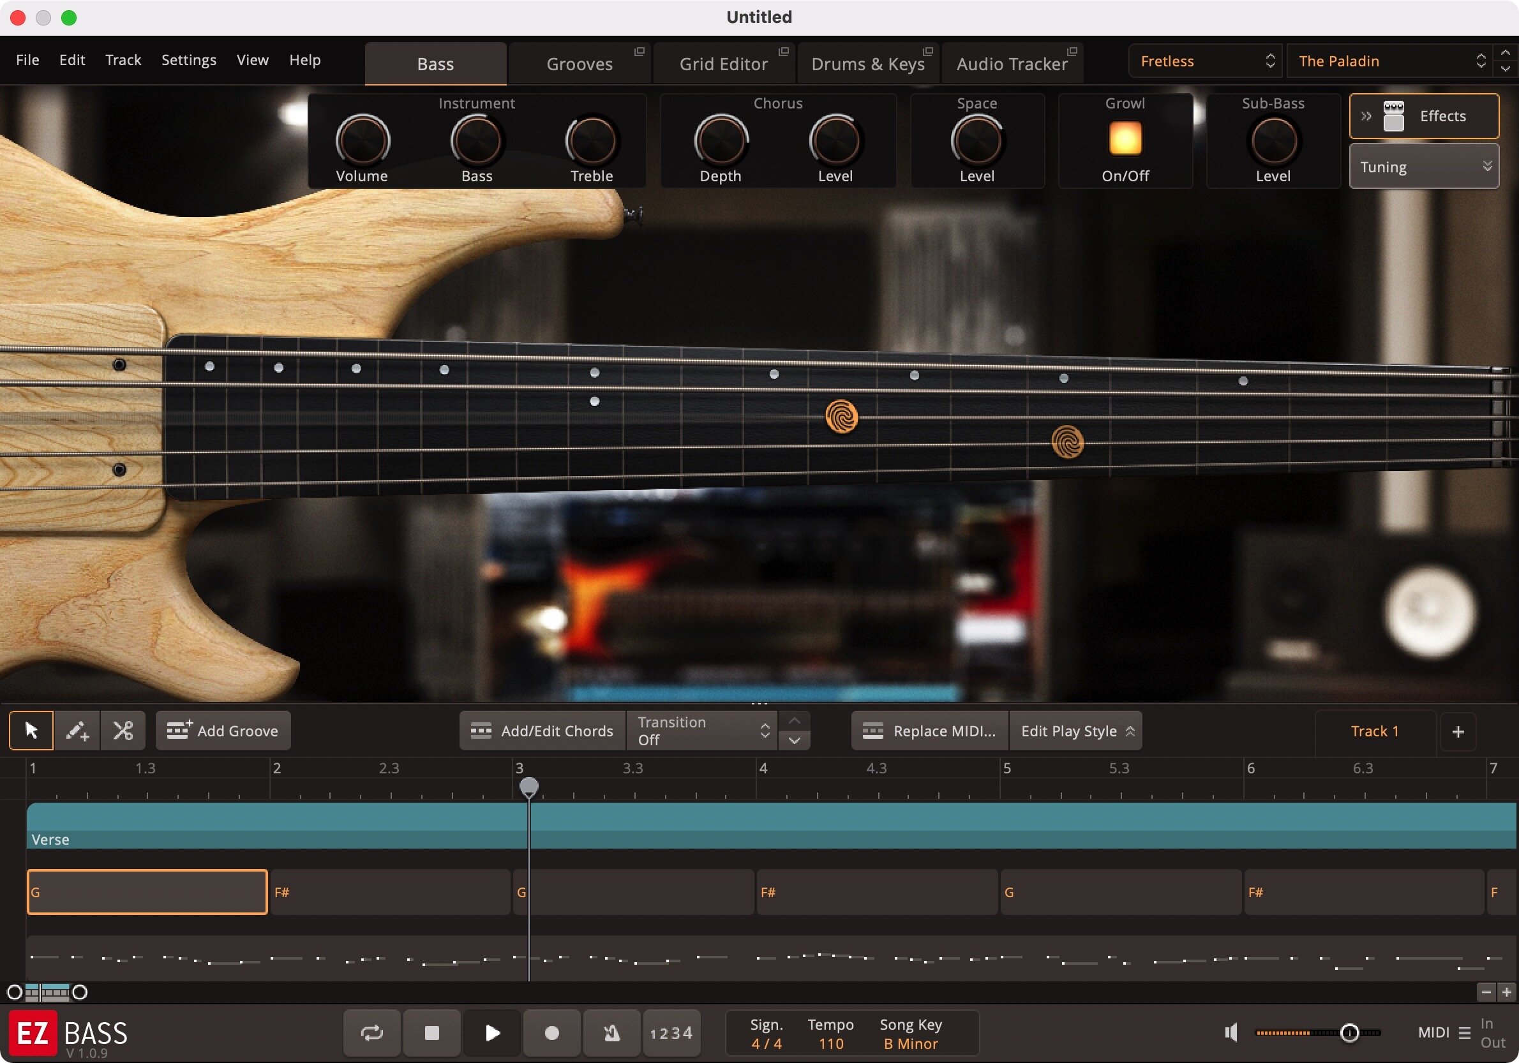Select the scissors cut tool
This screenshot has height=1063, width=1519.
coord(123,731)
